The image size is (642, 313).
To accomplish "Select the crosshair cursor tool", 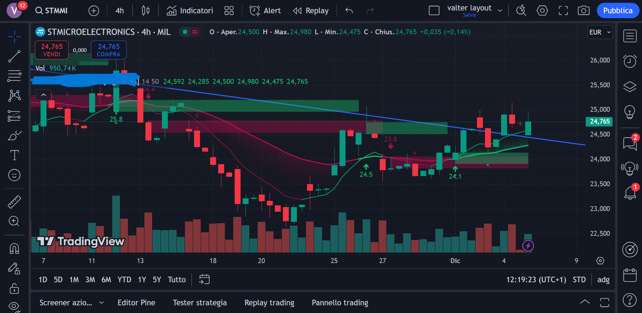I will tap(14, 36).
